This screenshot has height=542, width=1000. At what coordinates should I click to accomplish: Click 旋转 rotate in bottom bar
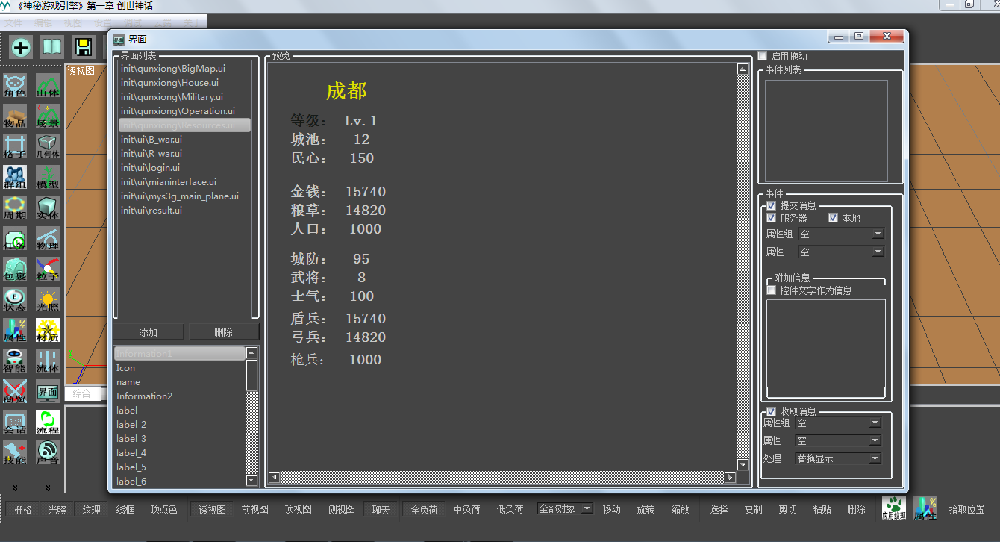(646, 510)
